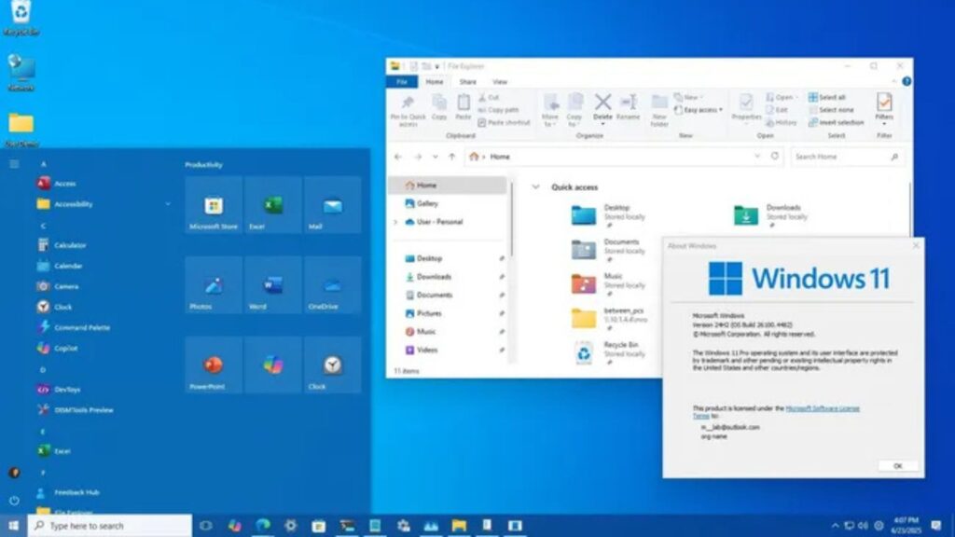Open the File tab in File Explorer

403,82
